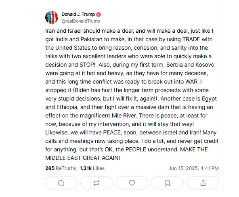Image resolution: width=239 pixels, height=197 pixels.
Task: Bookmark this post with the ribbon icon
Action: (168, 183)
